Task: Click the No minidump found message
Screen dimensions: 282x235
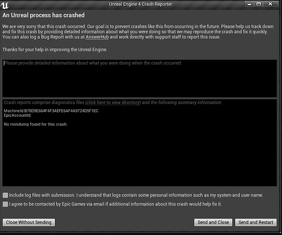Action: pos(35,124)
